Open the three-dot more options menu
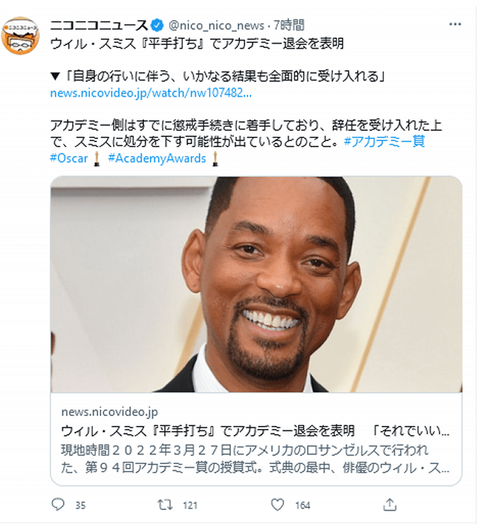Image resolution: width=480 pixels, height=525 pixels. [x=455, y=24]
